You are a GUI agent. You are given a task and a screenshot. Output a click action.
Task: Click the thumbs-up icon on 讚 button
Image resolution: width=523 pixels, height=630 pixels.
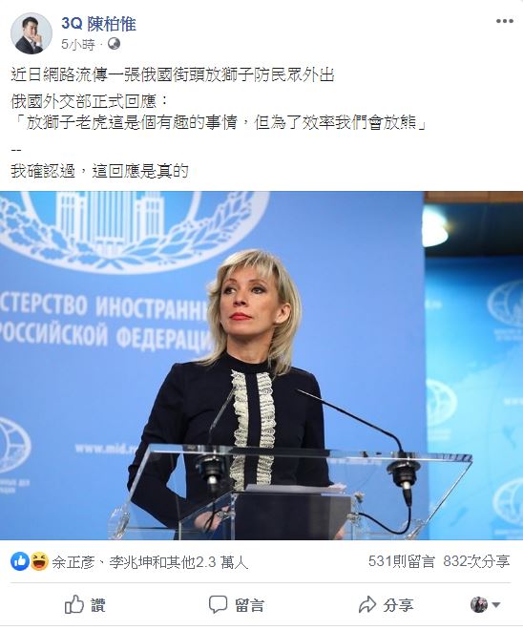[74, 604]
